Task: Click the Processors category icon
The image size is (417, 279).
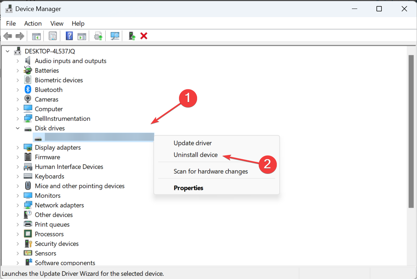Action: coord(28,234)
